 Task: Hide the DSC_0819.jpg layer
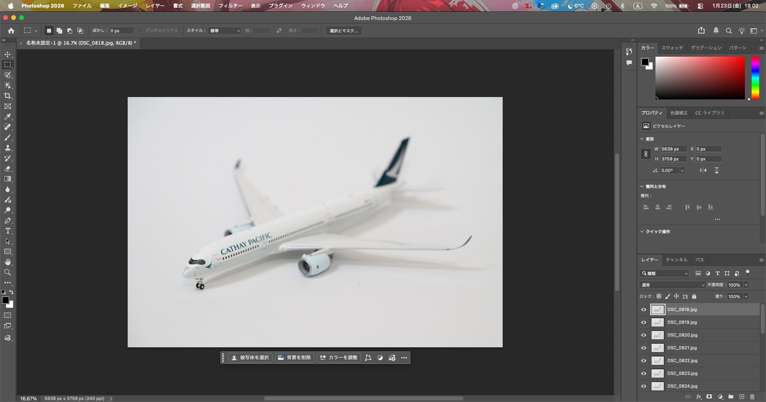point(644,322)
